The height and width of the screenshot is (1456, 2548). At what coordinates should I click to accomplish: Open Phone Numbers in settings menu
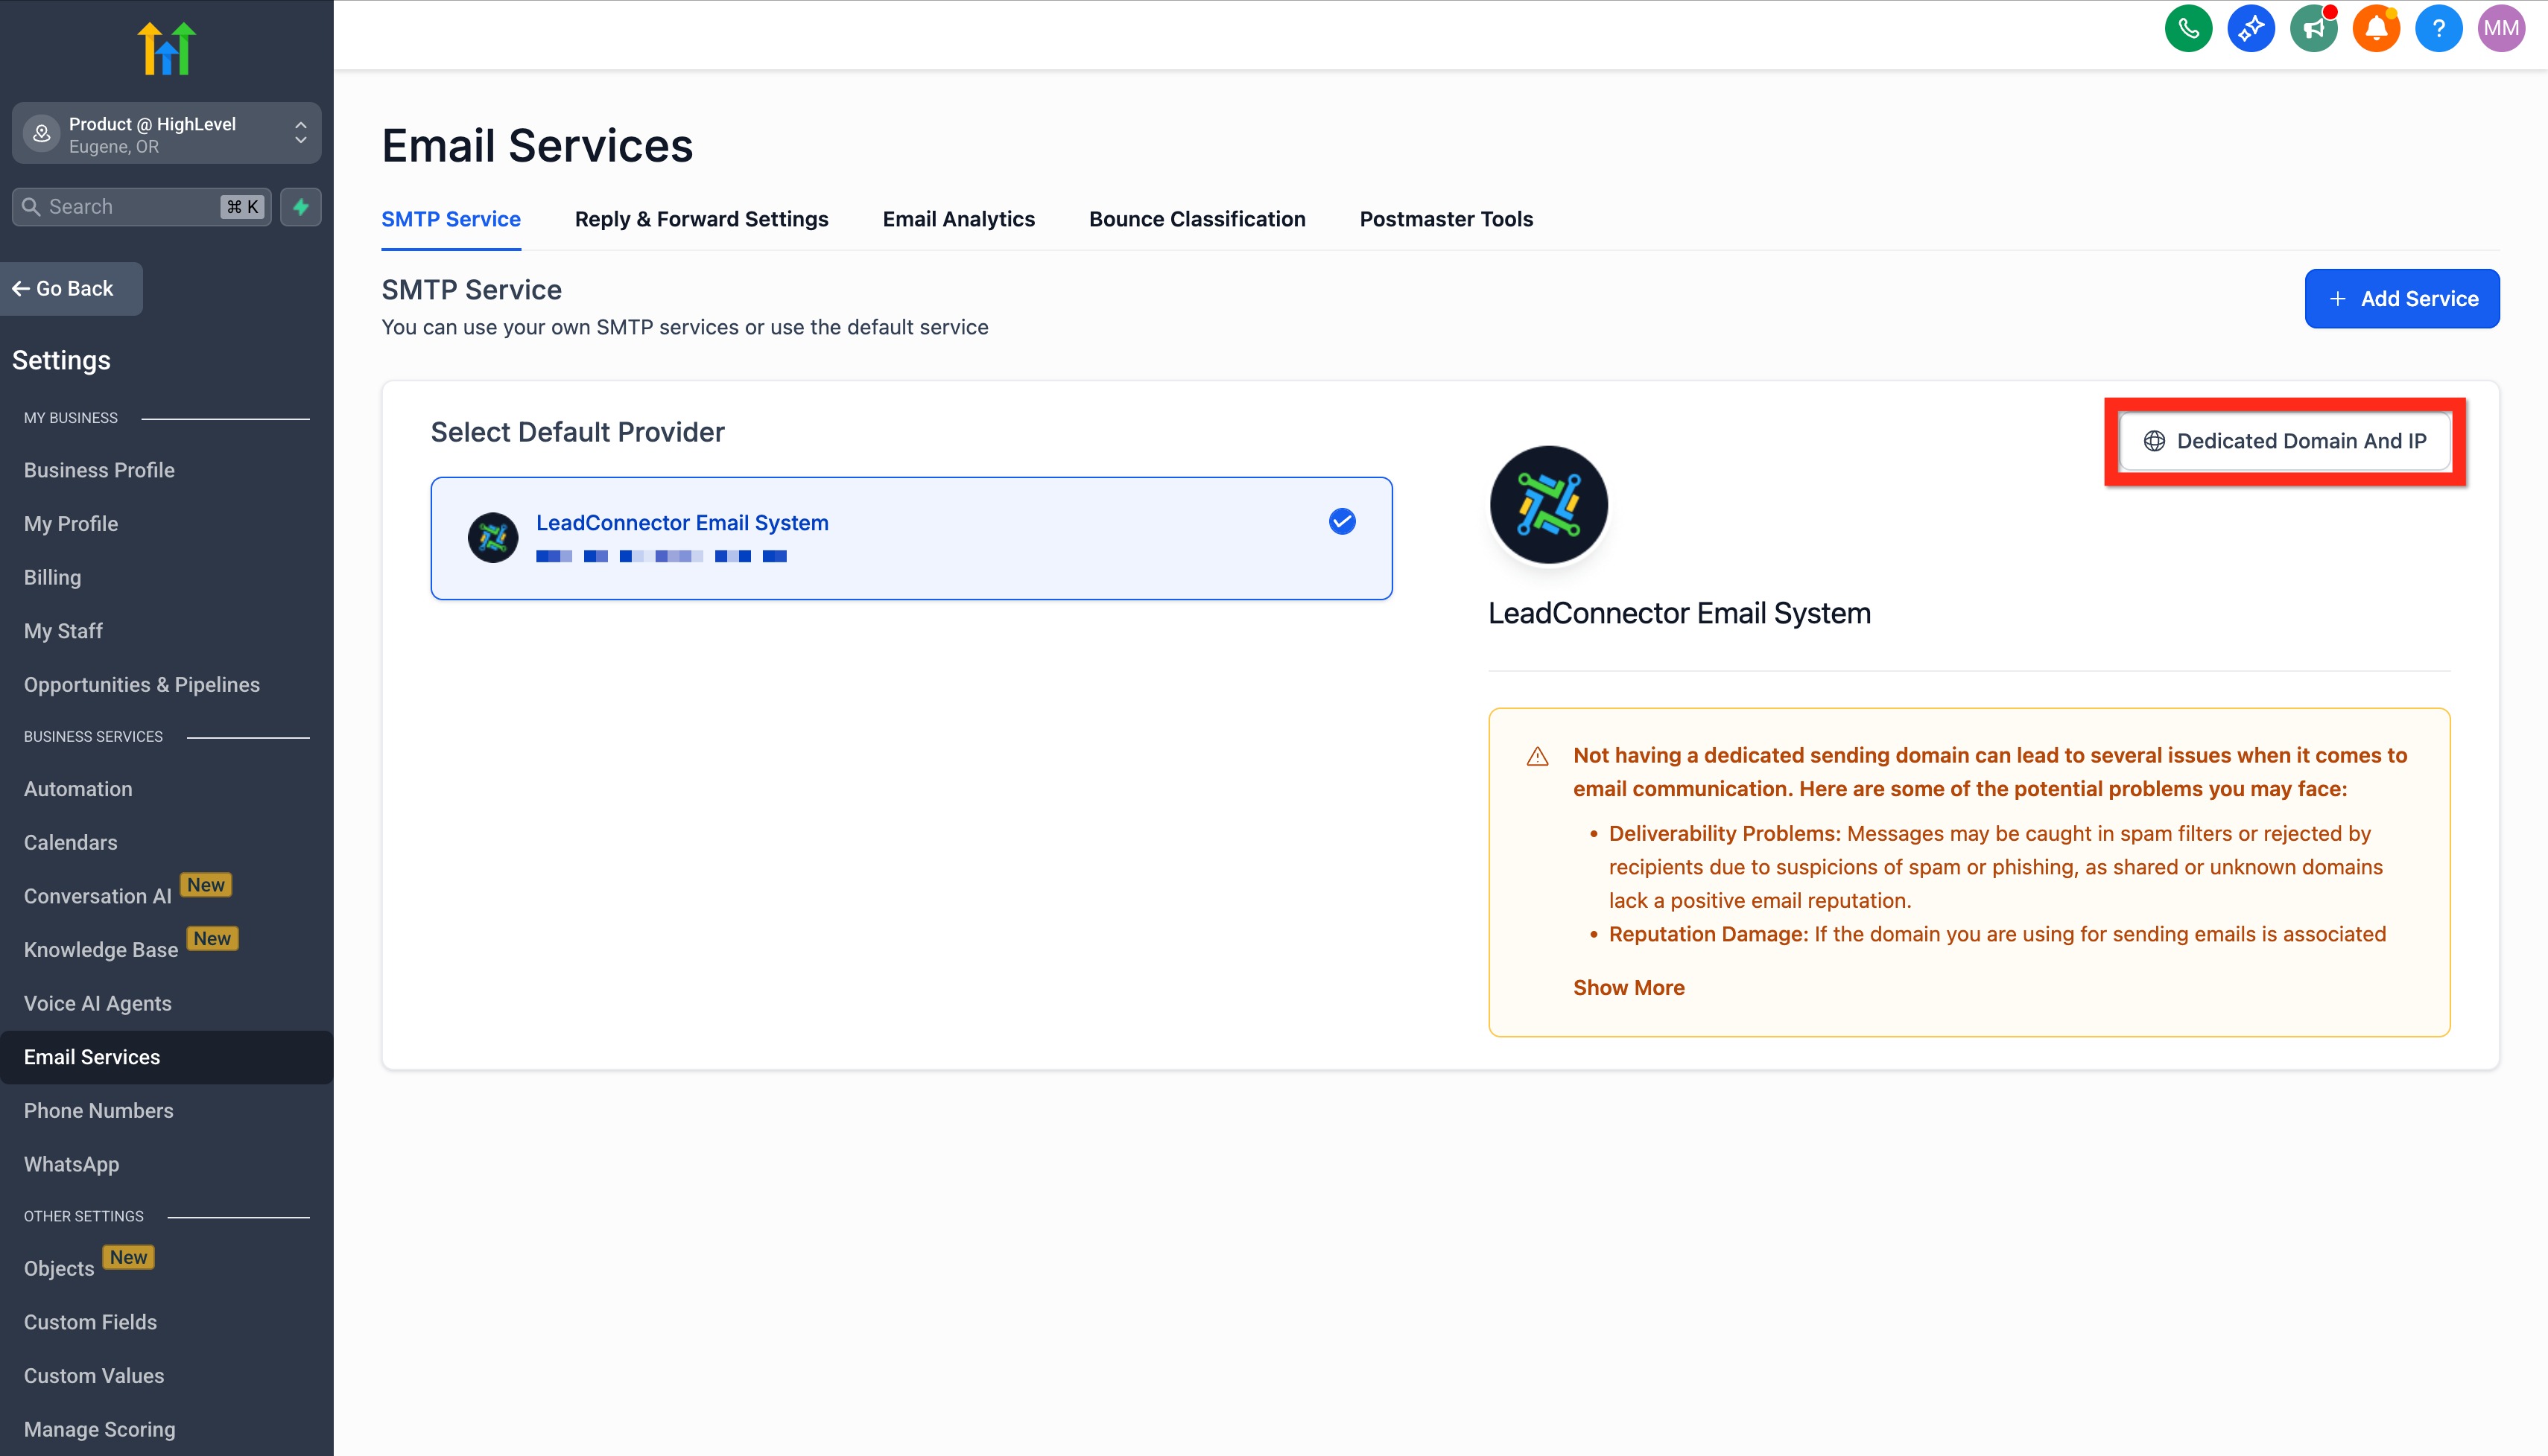pyautogui.click(x=98, y=1110)
